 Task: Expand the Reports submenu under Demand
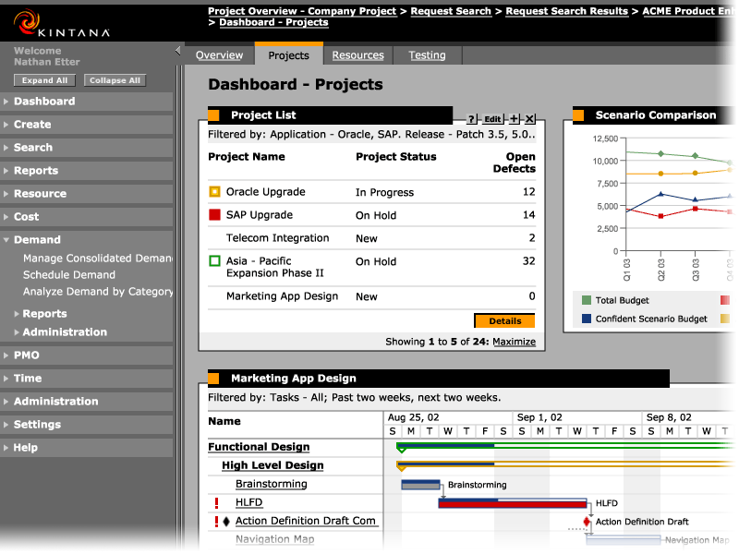tap(17, 314)
